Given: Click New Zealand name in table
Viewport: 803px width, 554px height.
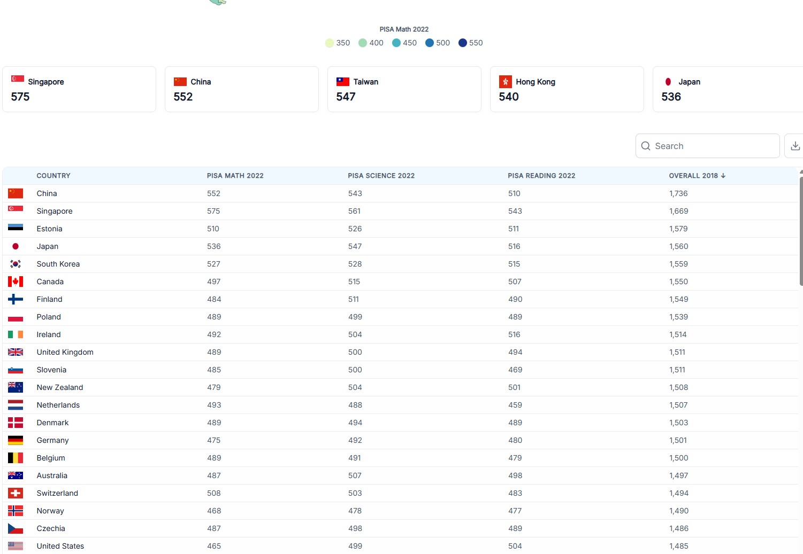Looking at the screenshot, I should (x=60, y=387).
